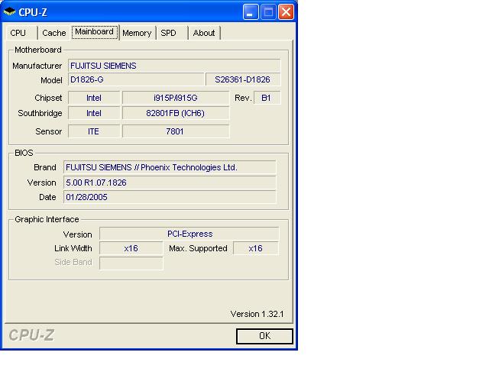Viewport: 489px width, 391px height.
Task: Click the Link Width x16 value
Action: coord(131,248)
